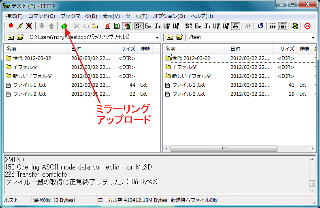Expand the local path dropdown
Screen dimensions: 320x208
click(x=157, y=37)
